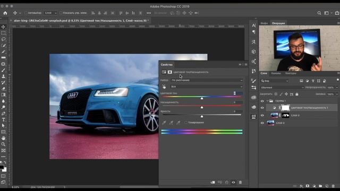The image size is (340, 191).
Task: Click the add layer mask icon at bottom
Action: point(308,186)
